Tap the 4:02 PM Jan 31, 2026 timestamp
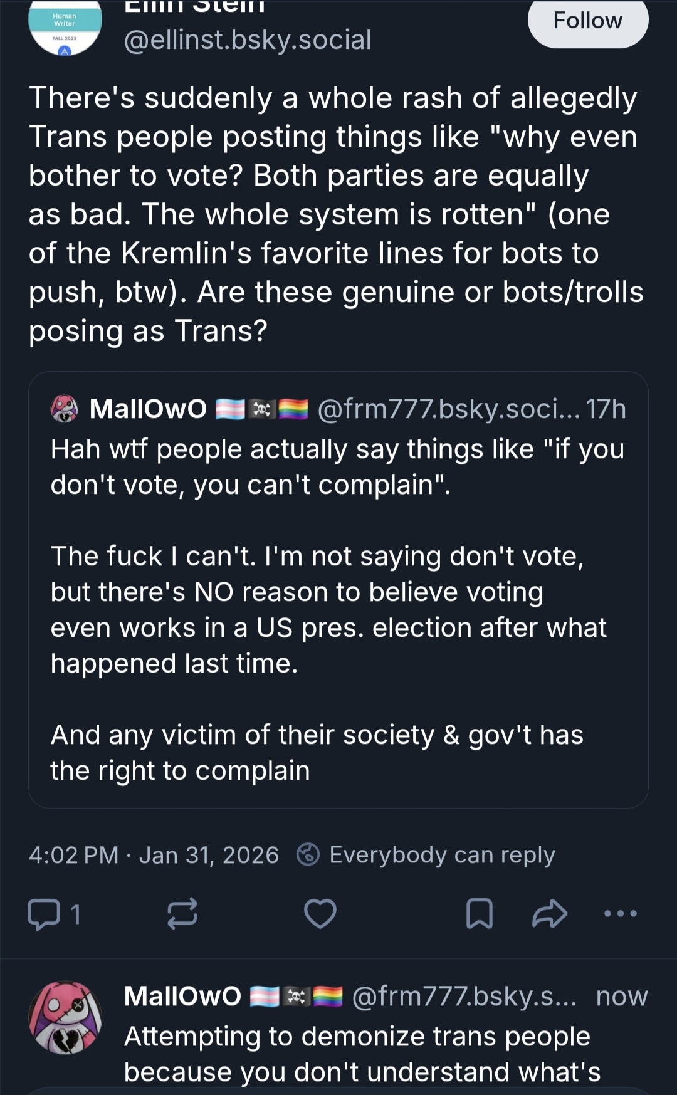677x1095 pixels. pyautogui.click(x=154, y=855)
